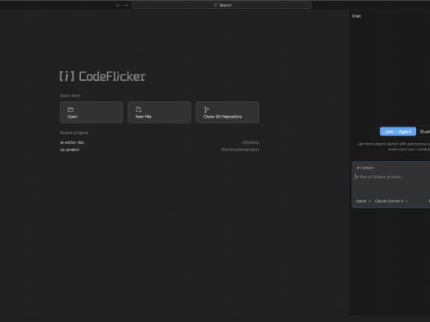Click the top Search bar
The width and height of the screenshot is (430, 322).
click(x=222, y=5)
